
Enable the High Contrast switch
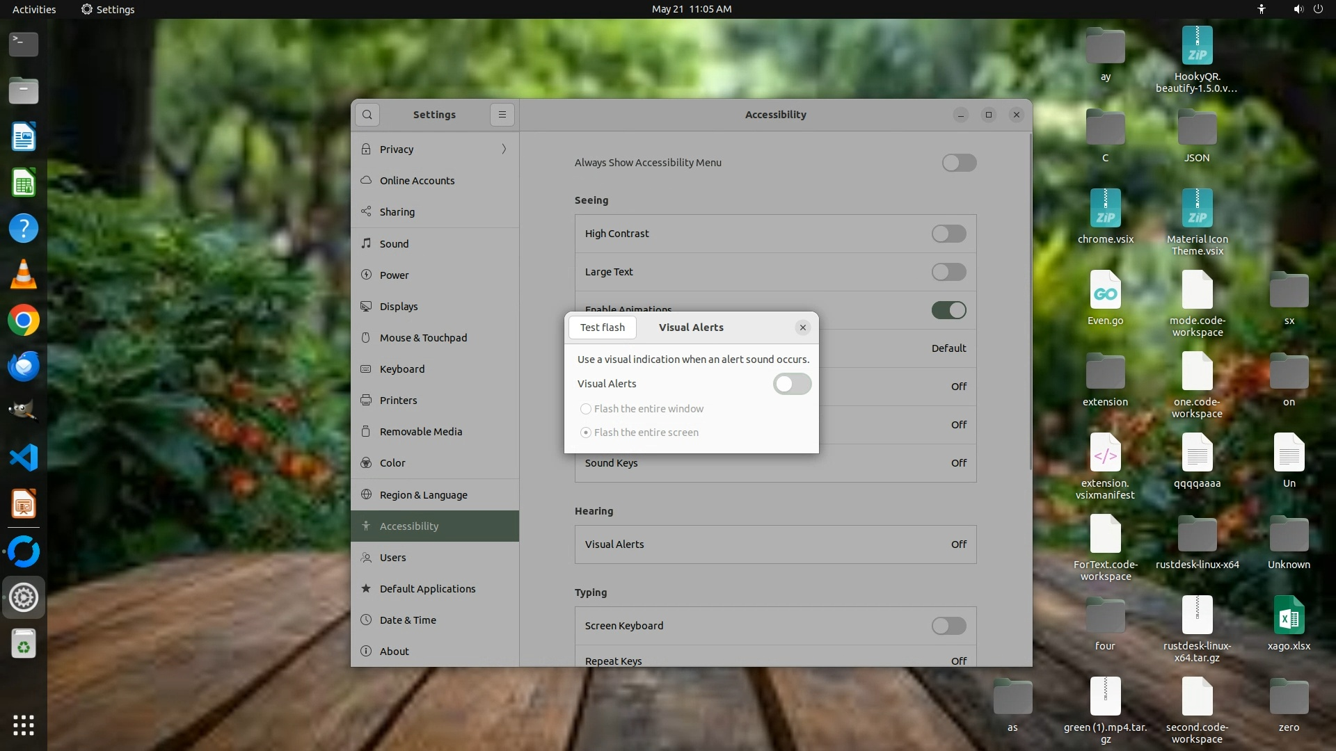(948, 234)
